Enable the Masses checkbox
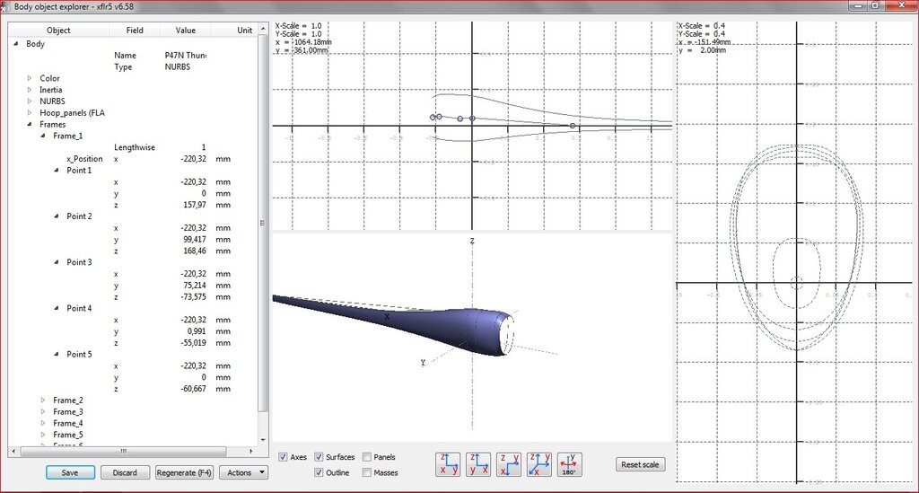 (x=367, y=472)
